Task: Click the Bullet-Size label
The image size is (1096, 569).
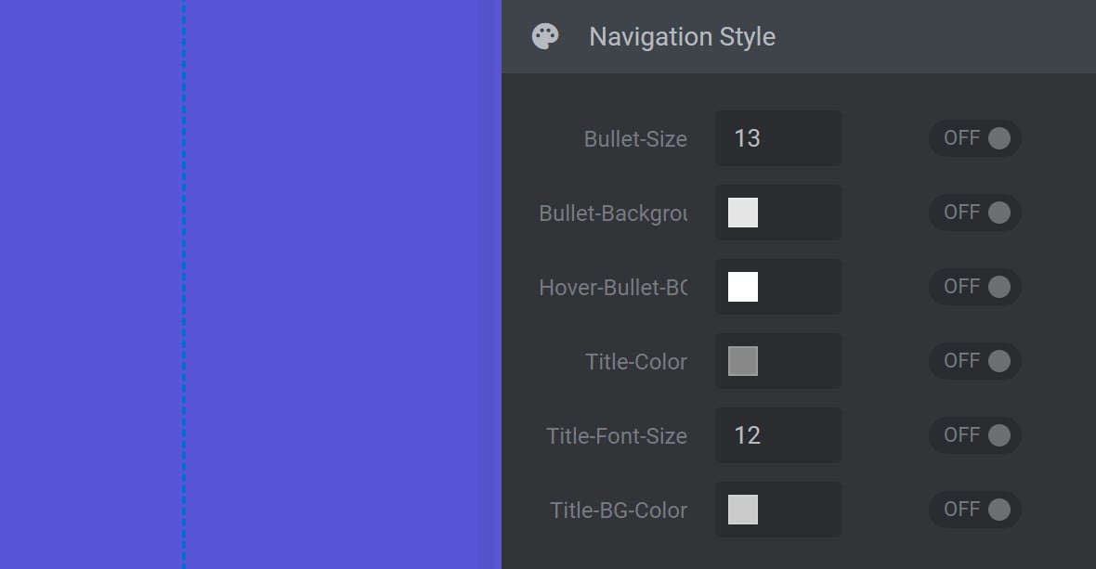Action: (x=635, y=139)
